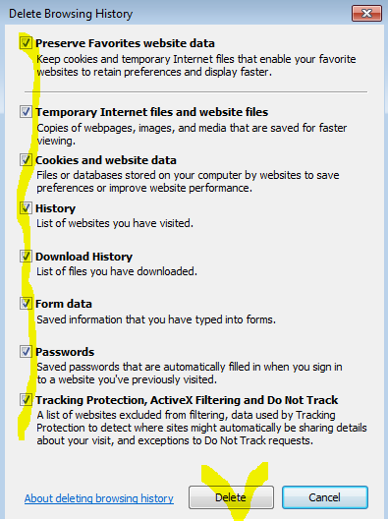Click the bold Preserve Favorites website data label

tap(125, 43)
